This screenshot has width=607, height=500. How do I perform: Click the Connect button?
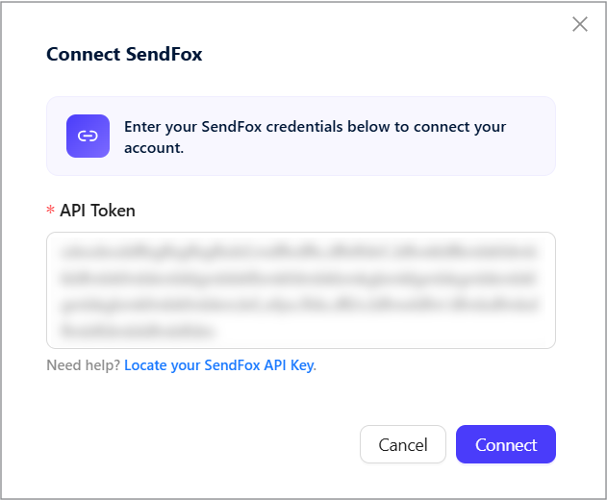tap(506, 444)
